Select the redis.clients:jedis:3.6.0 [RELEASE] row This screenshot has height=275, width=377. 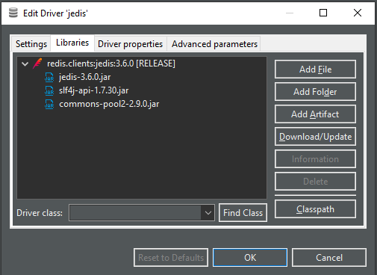point(111,64)
